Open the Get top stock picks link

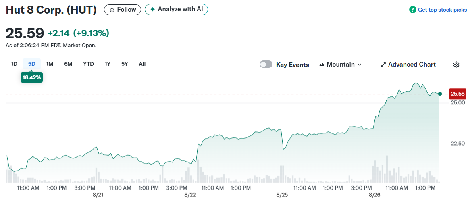tap(442, 10)
